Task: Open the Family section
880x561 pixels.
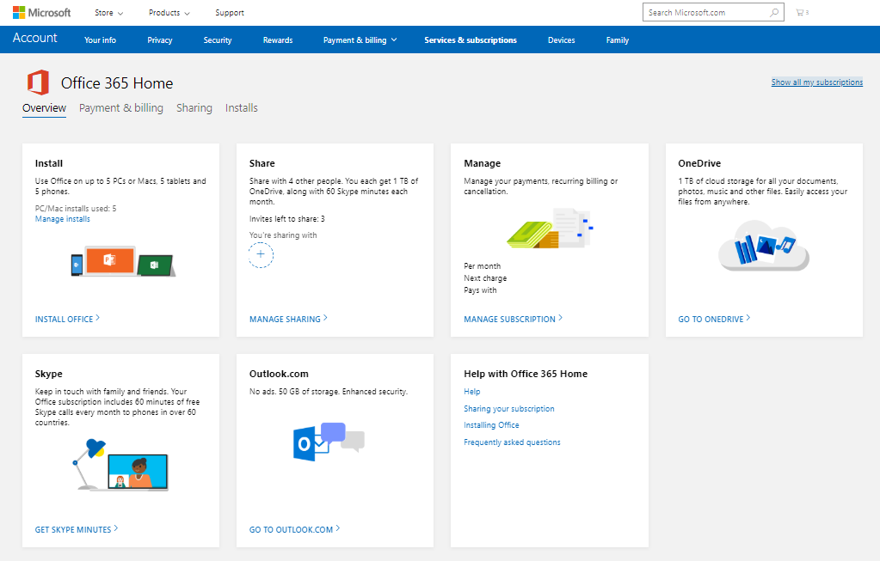Action: coord(618,40)
